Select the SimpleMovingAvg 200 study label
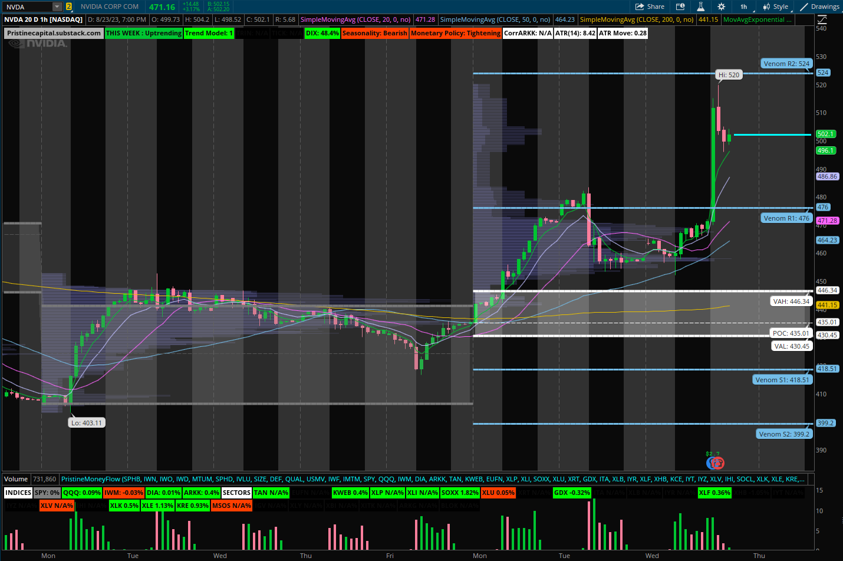This screenshot has height=561, width=843. [x=637, y=19]
